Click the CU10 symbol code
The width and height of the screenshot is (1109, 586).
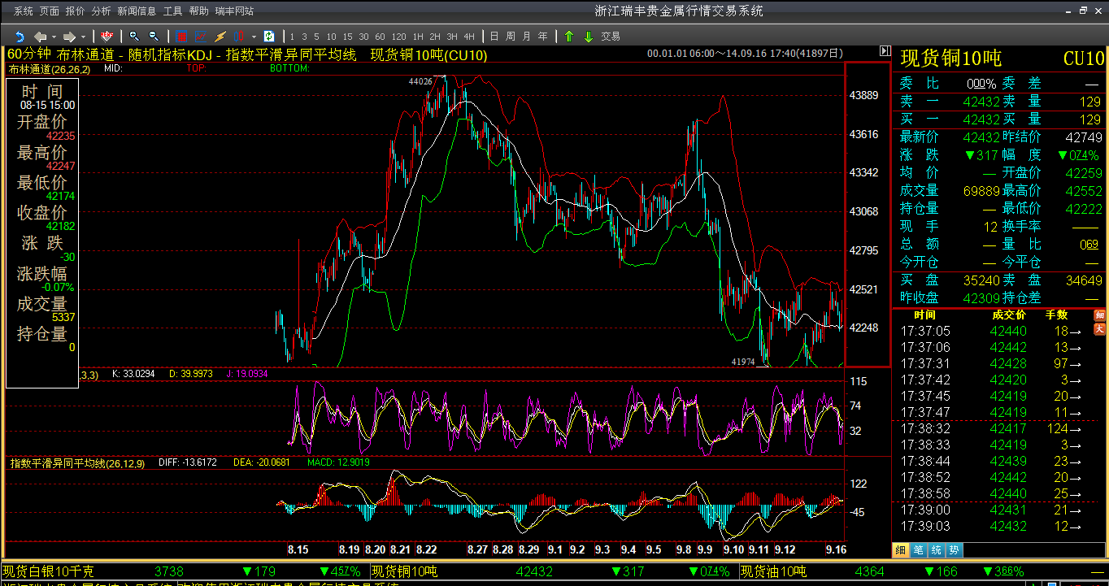click(x=1084, y=59)
